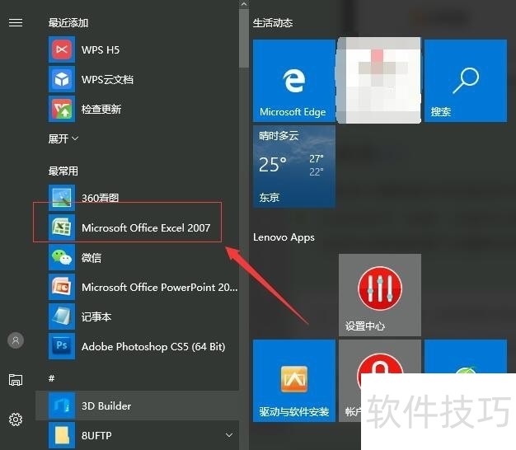Open the File Explorer sidebar icon
This screenshot has width=516, height=450.
pos(16,380)
